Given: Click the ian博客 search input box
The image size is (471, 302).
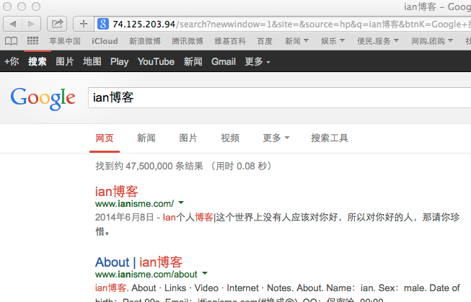Looking at the screenshot, I should (279, 97).
